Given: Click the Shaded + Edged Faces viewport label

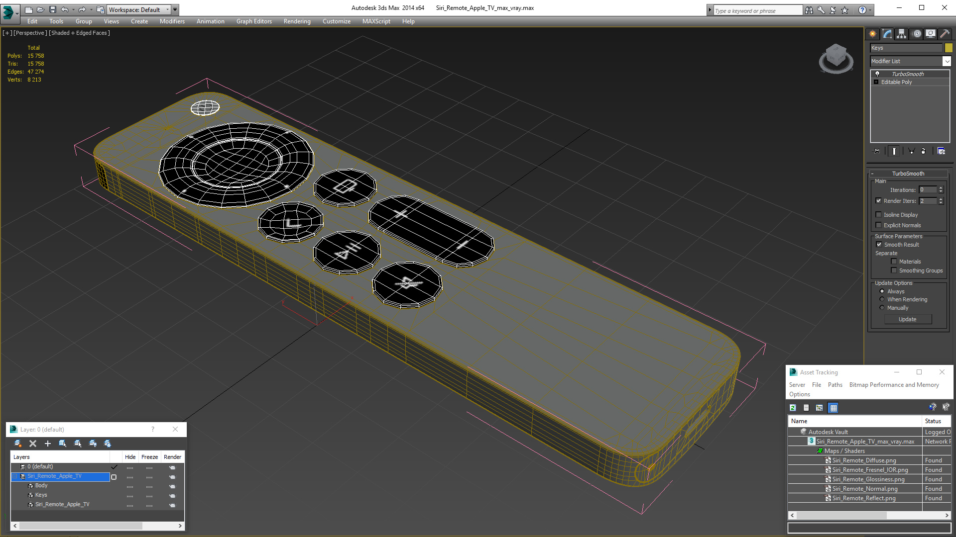Looking at the screenshot, I should tap(79, 33).
